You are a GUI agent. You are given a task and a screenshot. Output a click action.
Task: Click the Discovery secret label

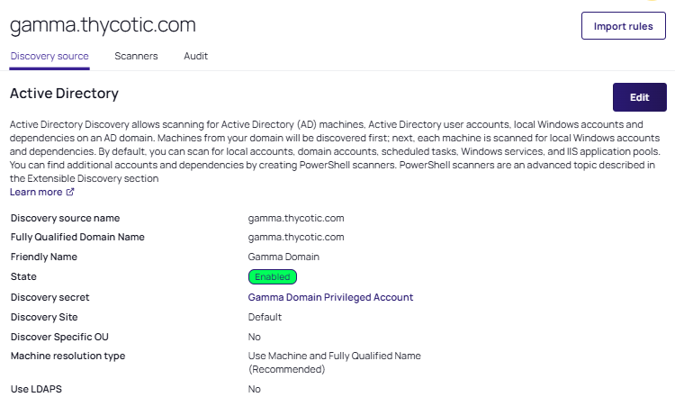coord(49,297)
